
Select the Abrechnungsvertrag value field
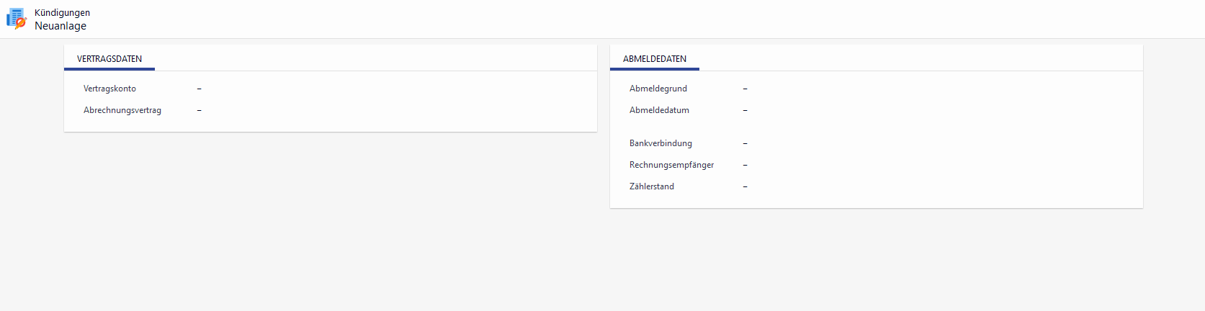coord(200,110)
